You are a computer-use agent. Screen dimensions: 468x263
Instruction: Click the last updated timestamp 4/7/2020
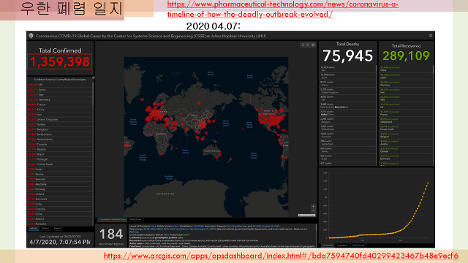pyautogui.click(x=60, y=242)
